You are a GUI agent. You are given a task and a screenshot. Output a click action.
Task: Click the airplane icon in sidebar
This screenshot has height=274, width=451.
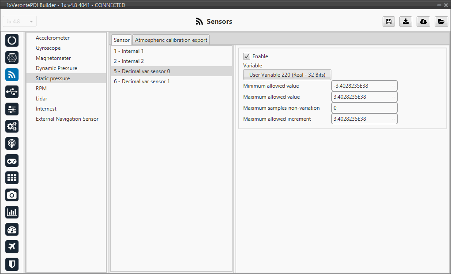(x=12, y=246)
